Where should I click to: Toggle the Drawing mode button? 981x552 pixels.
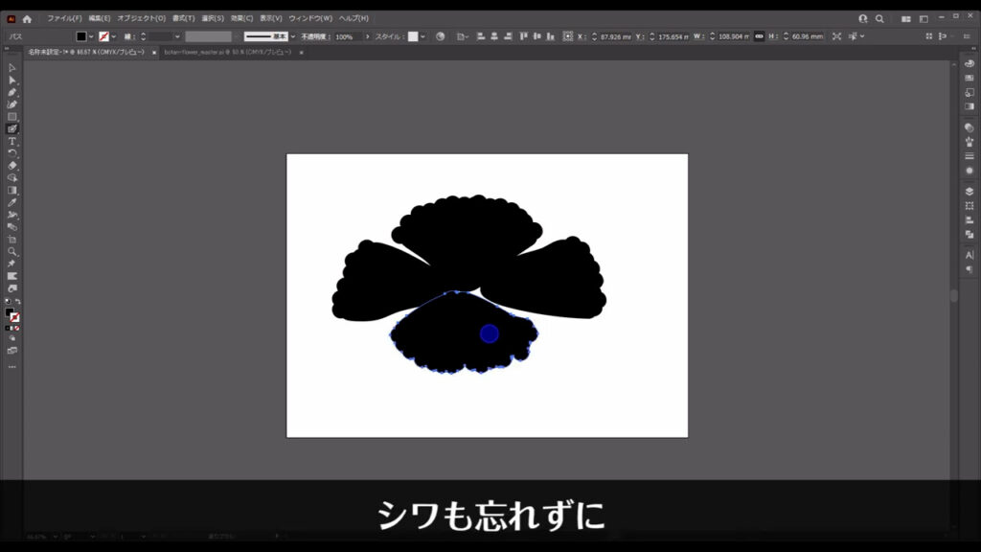tap(11, 338)
